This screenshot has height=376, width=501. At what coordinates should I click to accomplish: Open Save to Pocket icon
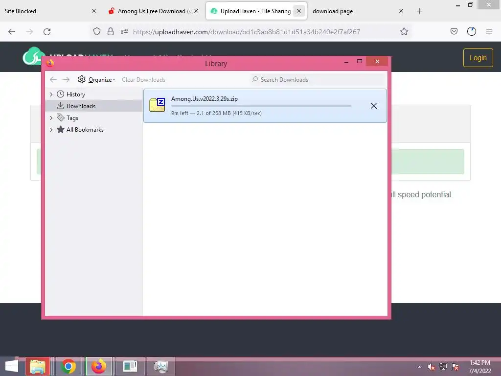[x=454, y=31]
